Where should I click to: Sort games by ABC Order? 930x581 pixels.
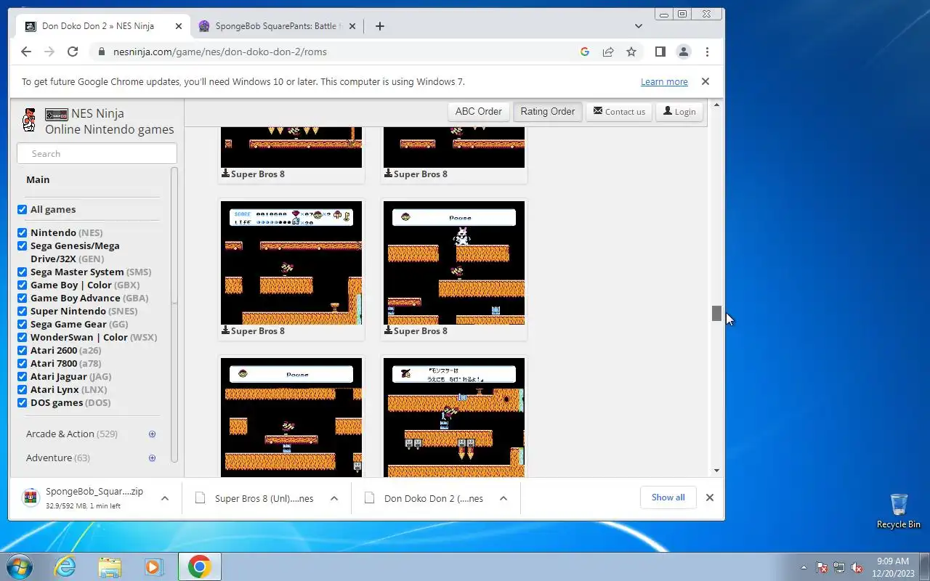point(478,112)
